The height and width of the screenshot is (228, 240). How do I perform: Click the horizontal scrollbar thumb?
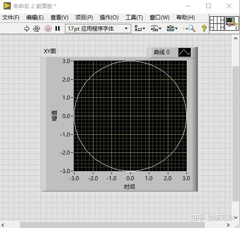(x=112, y=225)
